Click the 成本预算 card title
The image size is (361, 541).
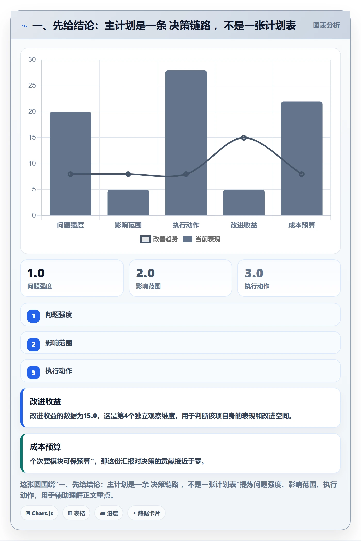[x=45, y=447]
